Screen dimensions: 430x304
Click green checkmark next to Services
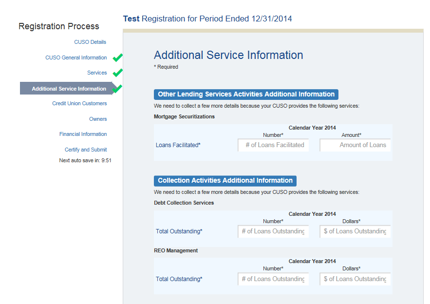117,73
